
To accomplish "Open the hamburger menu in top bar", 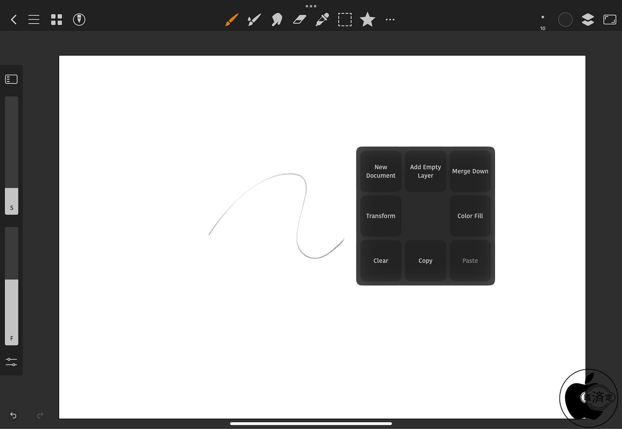I will click(34, 19).
